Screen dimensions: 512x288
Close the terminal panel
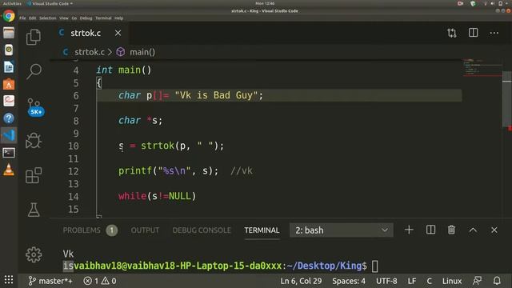pyautogui.click(x=494, y=230)
